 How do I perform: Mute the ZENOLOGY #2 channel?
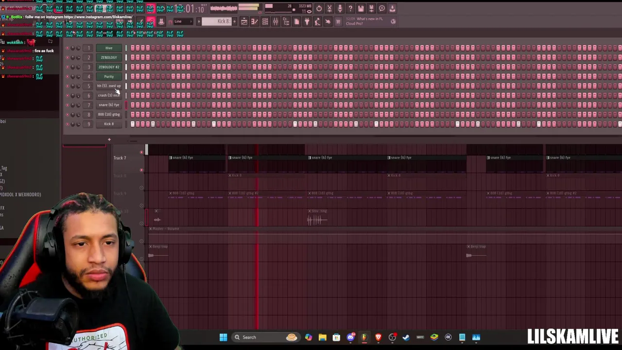68,67
